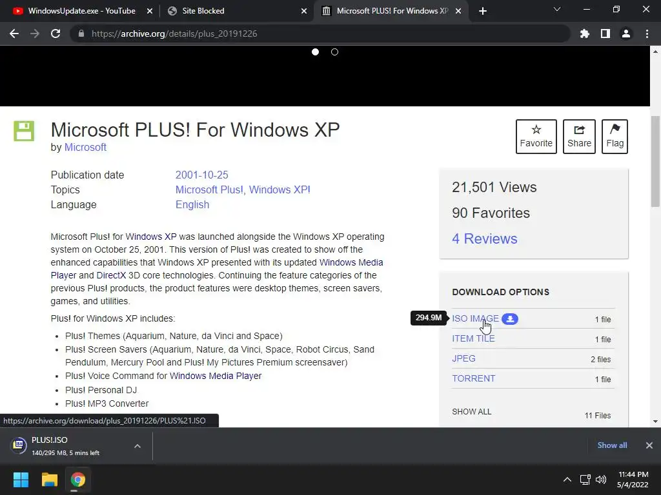Click the 21,501 Views text
Viewport: 661px width, 495px height.
494,188
